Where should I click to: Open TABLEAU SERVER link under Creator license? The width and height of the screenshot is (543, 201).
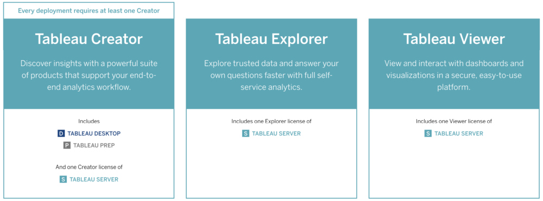pyautogui.click(x=94, y=179)
